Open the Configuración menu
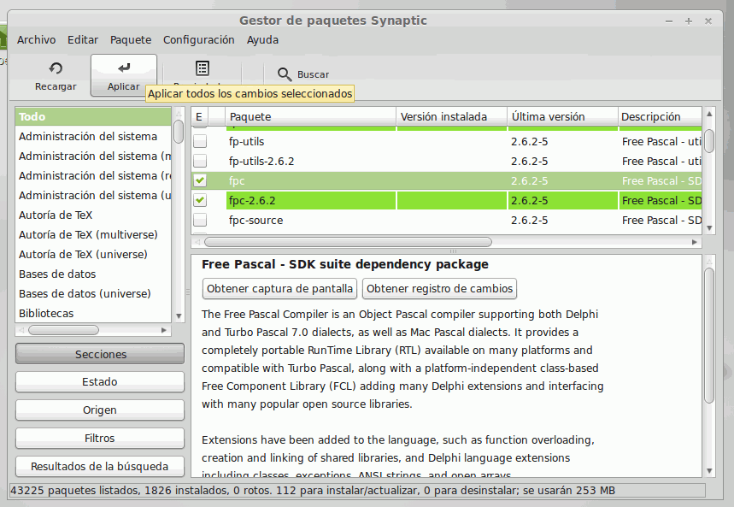Screen dimensions: 734x507 (198, 39)
